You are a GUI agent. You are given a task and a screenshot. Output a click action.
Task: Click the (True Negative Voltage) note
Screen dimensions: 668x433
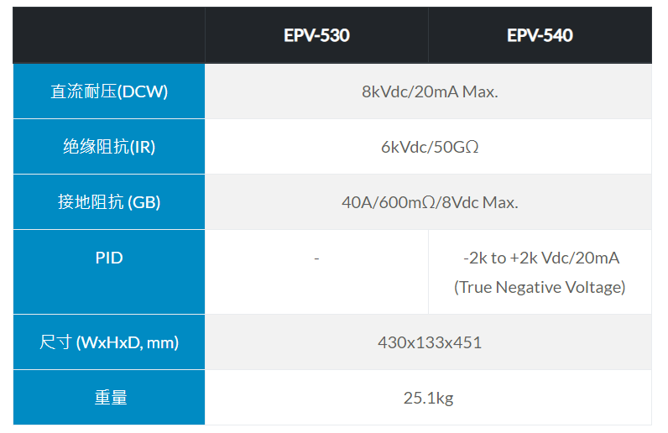click(540, 287)
